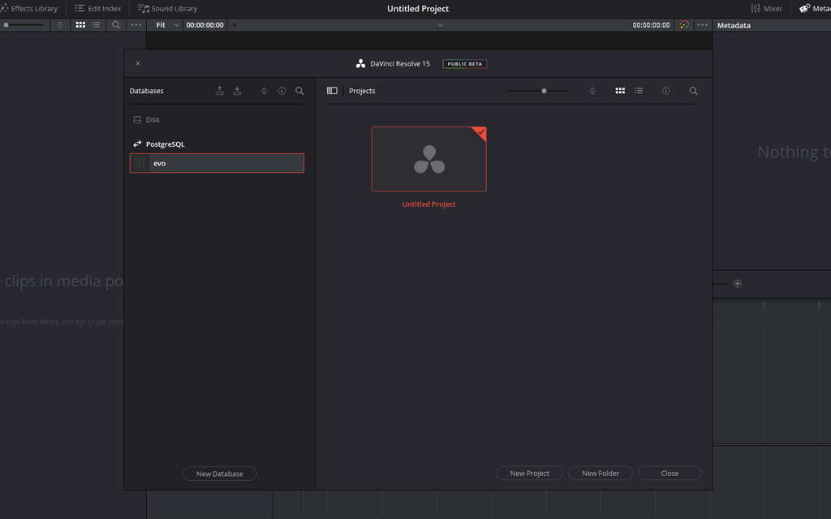Open project info in the Projects panel
Screen dimensions: 831x519
click(x=665, y=91)
